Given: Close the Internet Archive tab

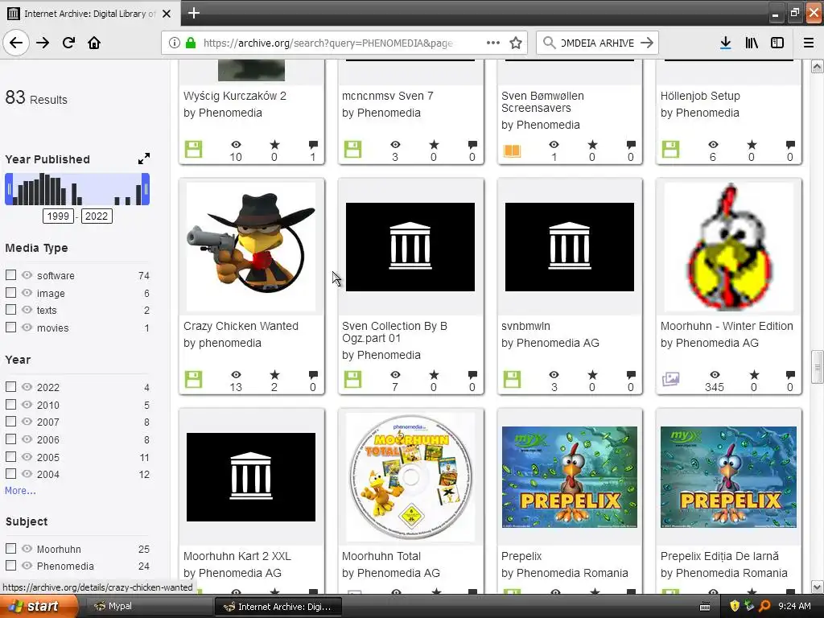Looking at the screenshot, I should pyautogui.click(x=167, y=14).
